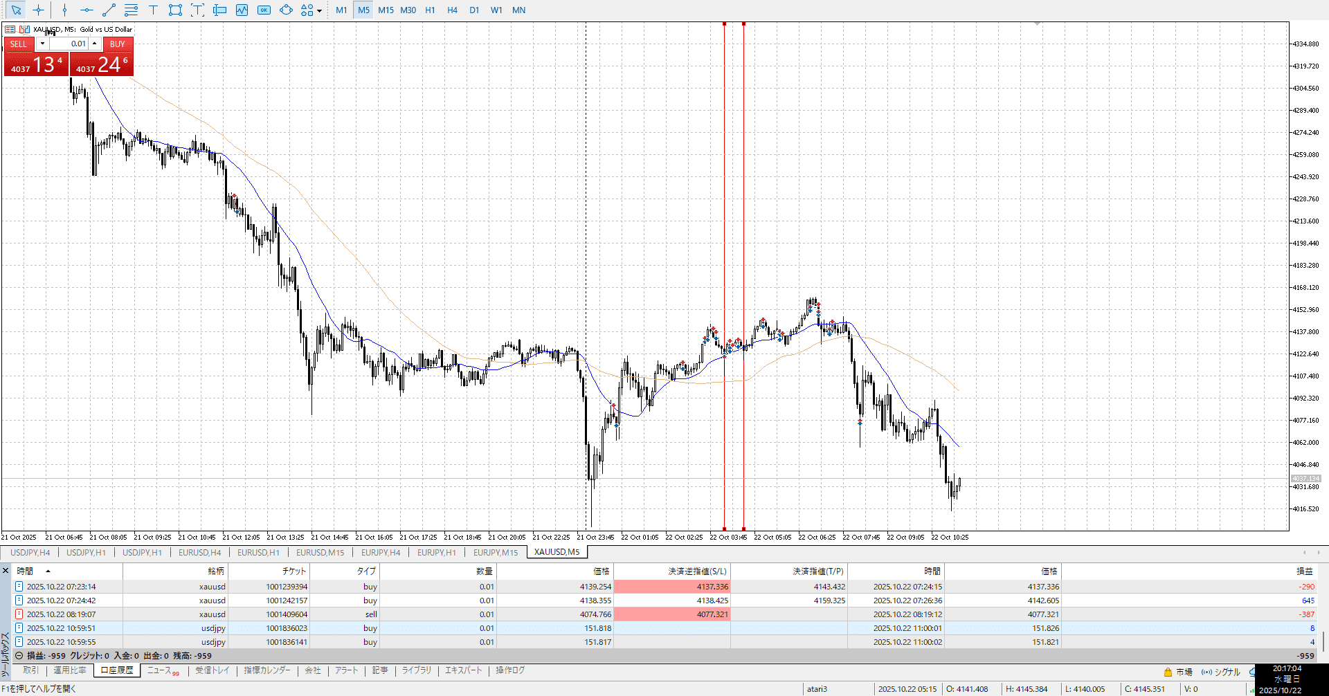
Task: Click the 0.01 lot size field
Action: (69, 44)
